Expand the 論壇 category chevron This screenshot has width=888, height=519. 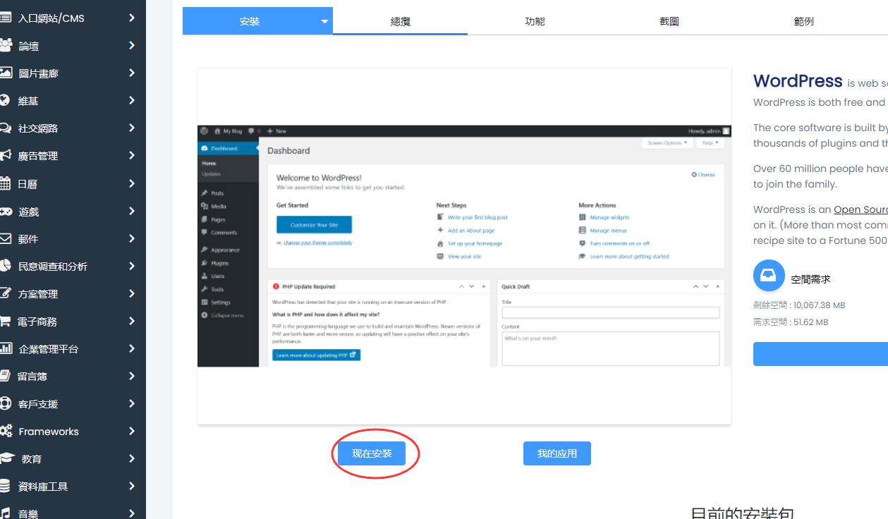click(x=132, y=45)
